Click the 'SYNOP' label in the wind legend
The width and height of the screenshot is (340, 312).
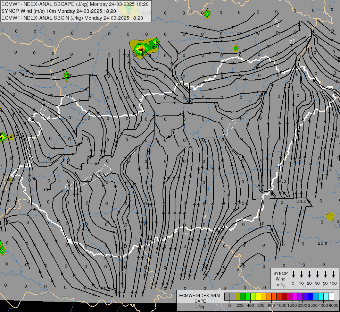pos(280,273)
